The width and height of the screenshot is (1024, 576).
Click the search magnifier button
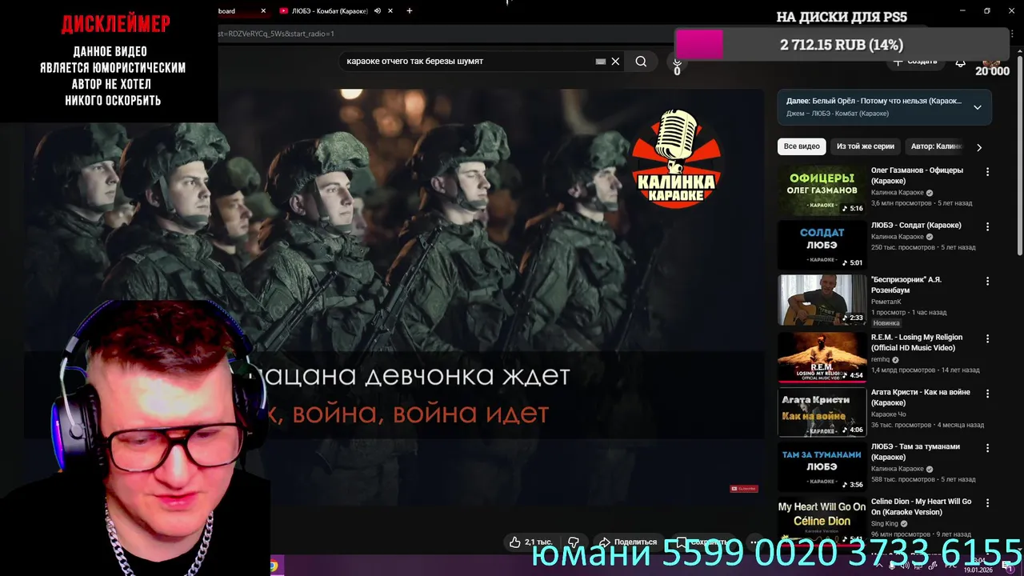coord(641,62)
